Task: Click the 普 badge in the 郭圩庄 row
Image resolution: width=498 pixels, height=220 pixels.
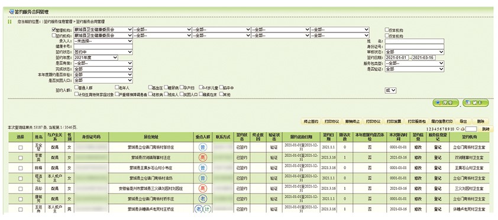Action: [x=203, y=147]
